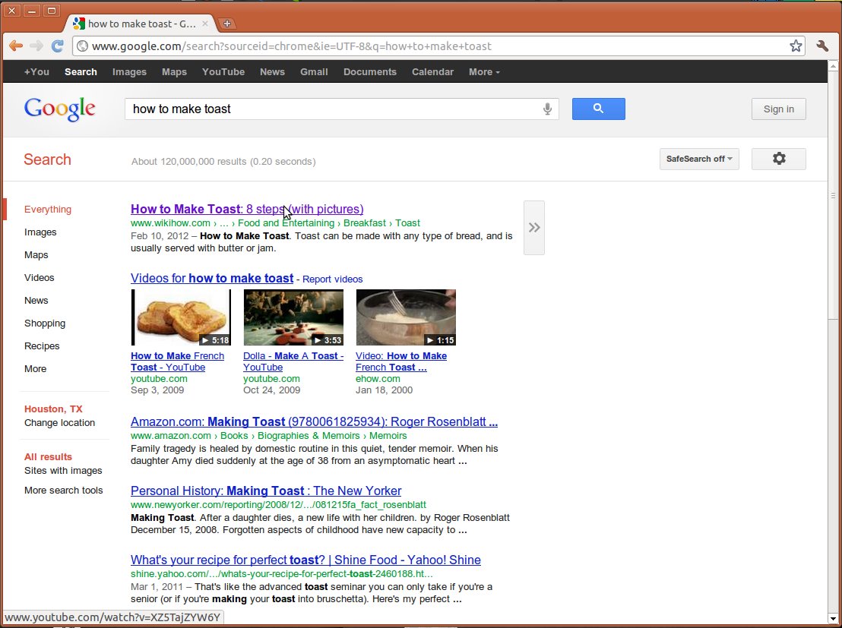Open Amazon.com Making Toast result
Screen dimensions: 842x628
coord(314,422)
